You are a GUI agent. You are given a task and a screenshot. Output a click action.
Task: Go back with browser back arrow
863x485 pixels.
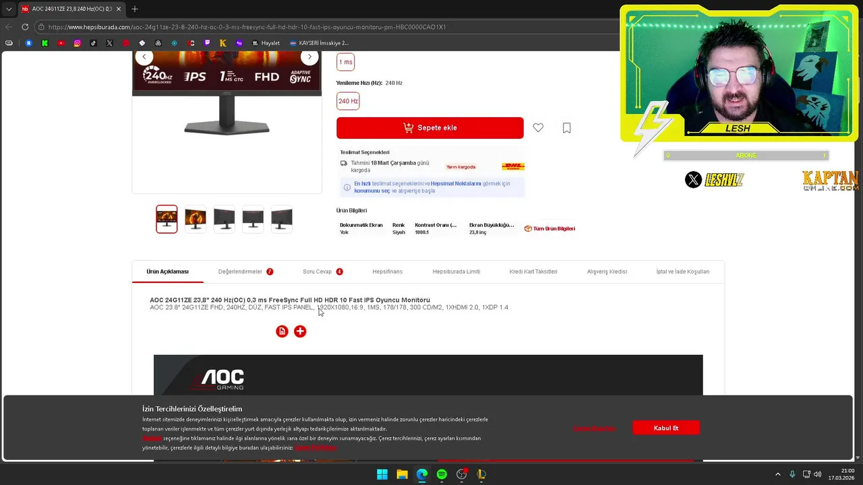[x=8, y=27]
